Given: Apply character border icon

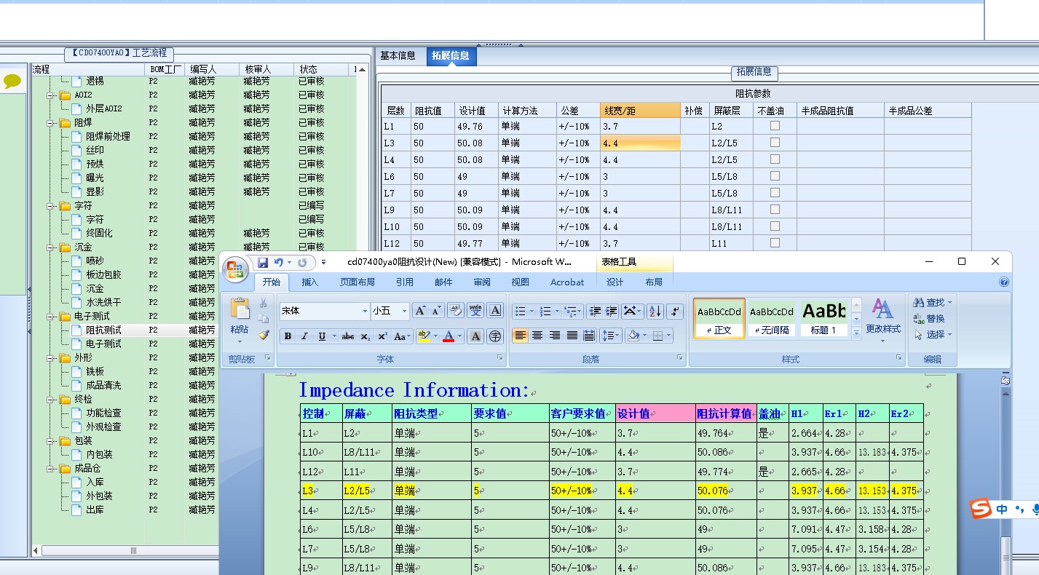Looking at the screenshot, I should click(x=495, y=311).
